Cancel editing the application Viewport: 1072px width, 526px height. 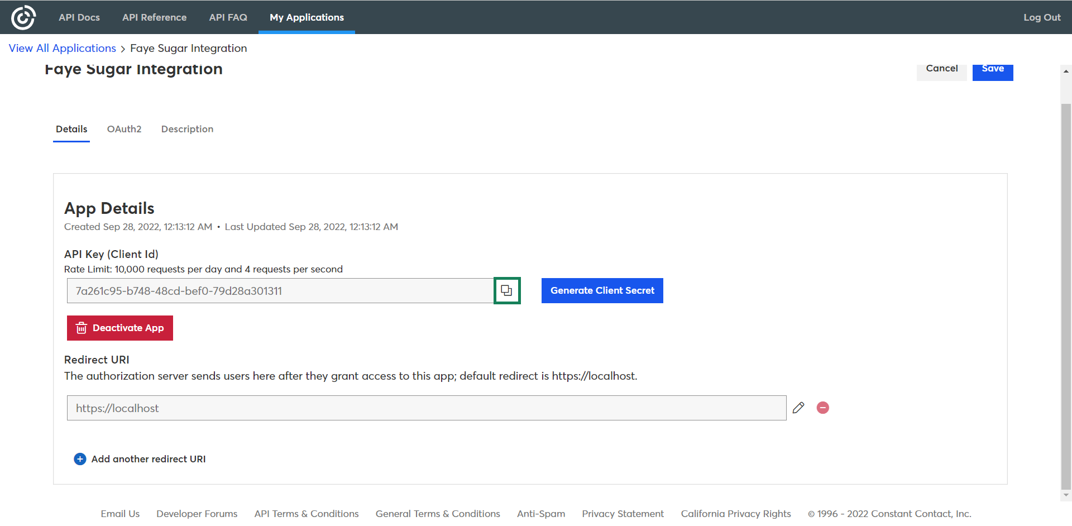(x=941, y=70)
